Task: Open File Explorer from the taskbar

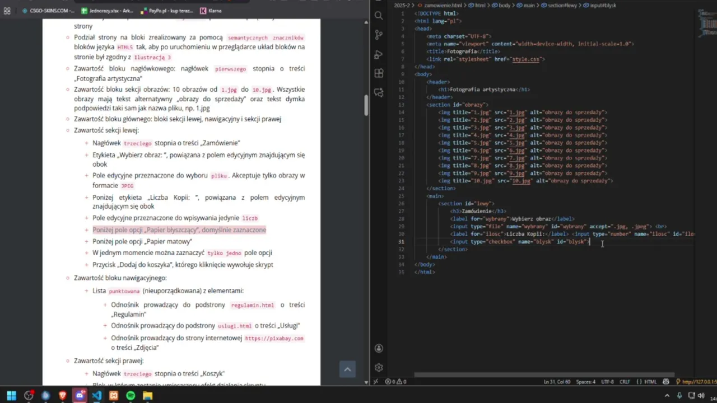Action: tap(147, 396)
